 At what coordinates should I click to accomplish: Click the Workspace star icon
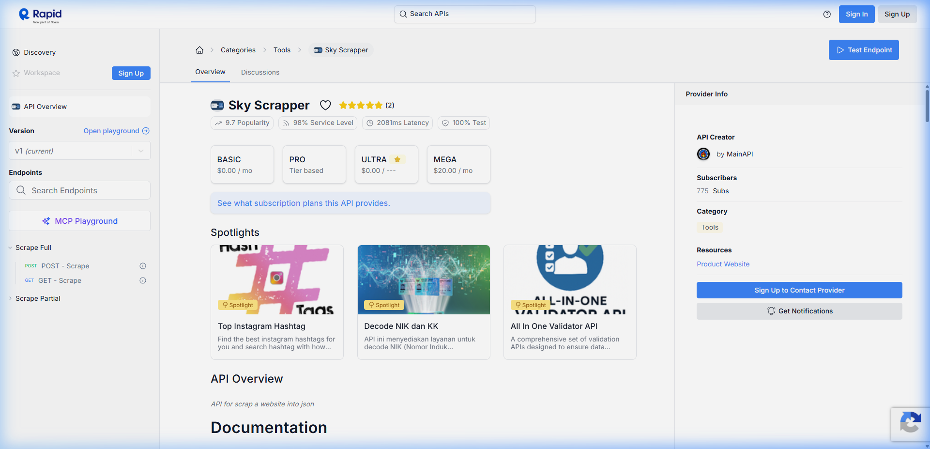pos(16,73)
